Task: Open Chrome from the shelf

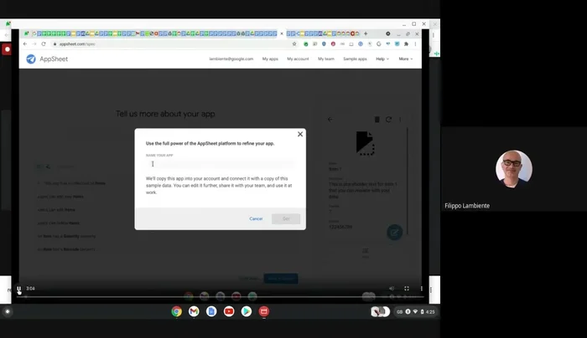Action: coord(176,311)
